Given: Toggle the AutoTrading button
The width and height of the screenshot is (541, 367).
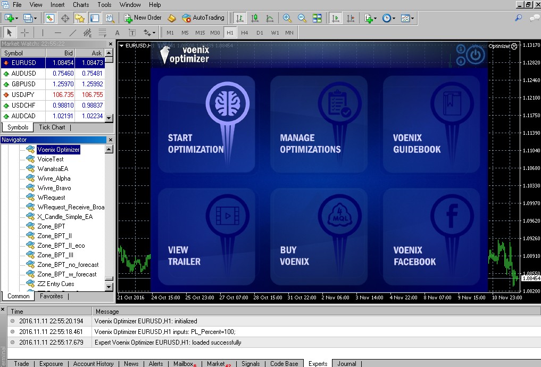Looking at the screenshot, I should 203,18.
